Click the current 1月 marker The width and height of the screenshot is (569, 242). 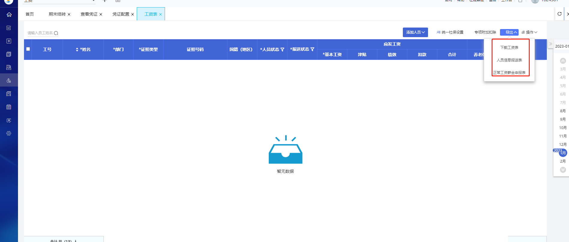[x=563, y=153]
